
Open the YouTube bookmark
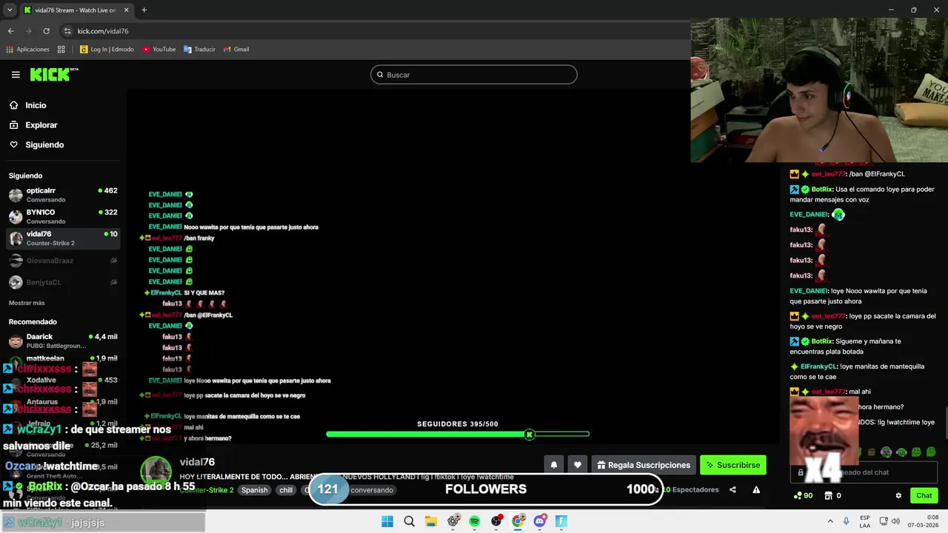point(159,50)
